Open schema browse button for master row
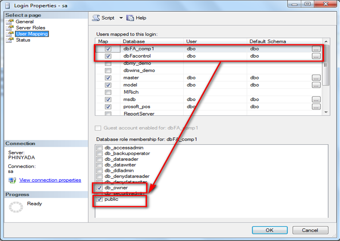Screen dimensions: 340x241 tap(316, 78)
